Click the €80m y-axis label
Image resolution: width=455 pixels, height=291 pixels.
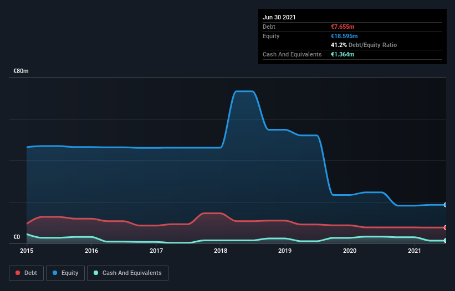pos(21,71)
